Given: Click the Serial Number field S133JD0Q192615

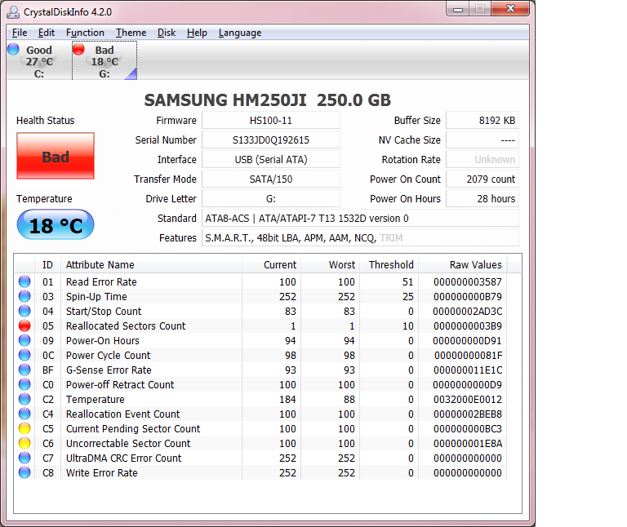Looking at the screenshot, I should 271,139.
